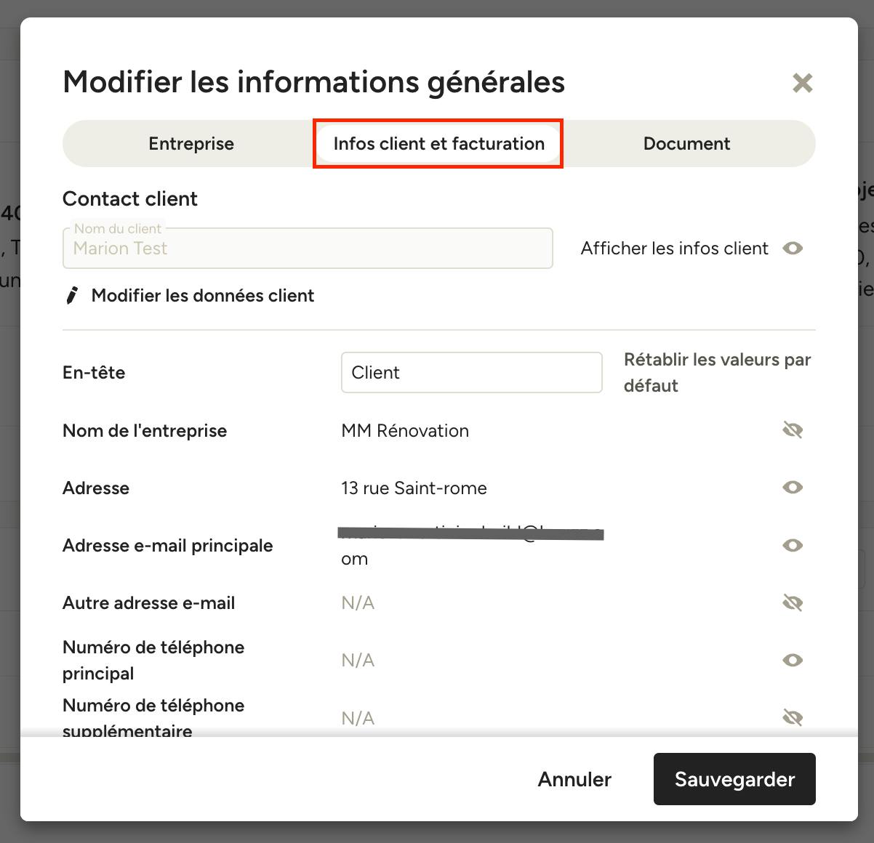The width and height of the screenshot is (874, 843).
Task: Hide Numéro de téléphone principal with eye icon
Action: click(x=793, y=660)
